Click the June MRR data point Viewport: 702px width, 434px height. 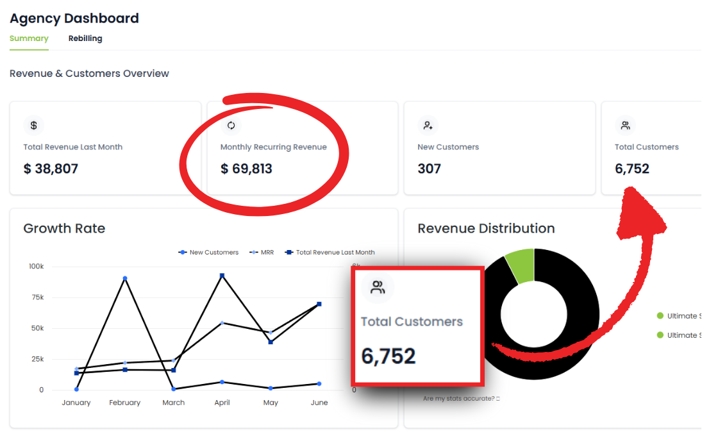[319, 304]
